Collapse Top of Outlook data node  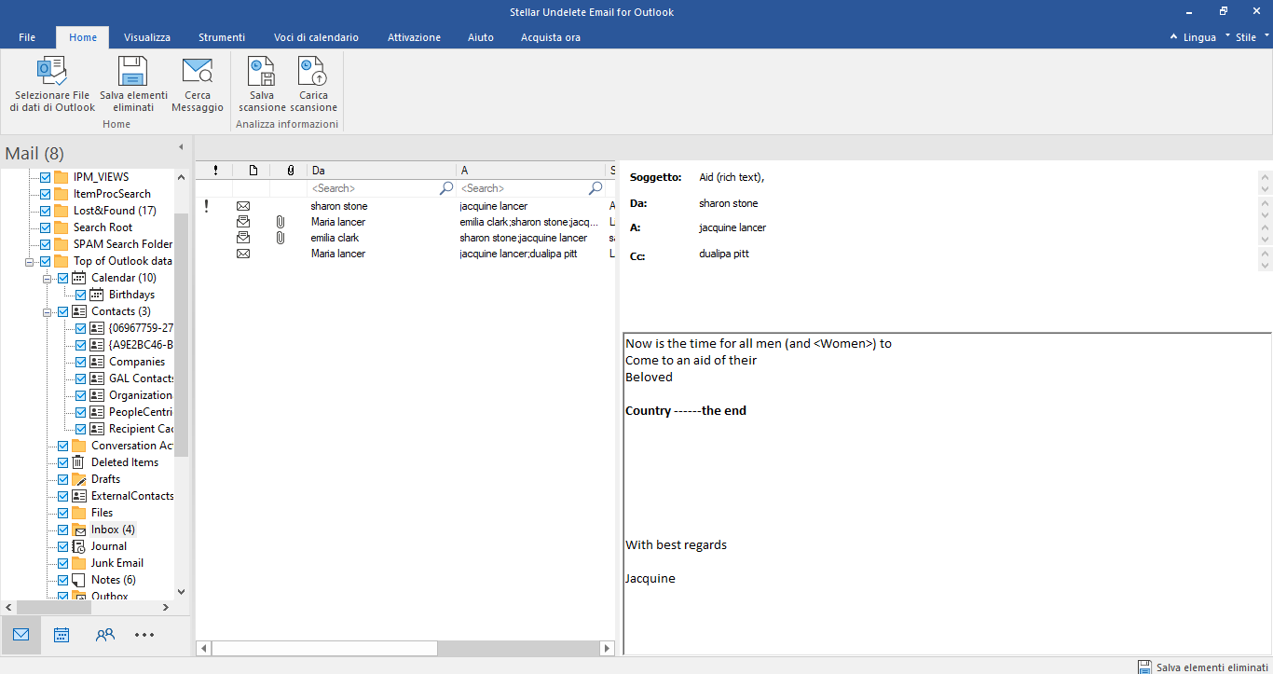click(30, 261)
